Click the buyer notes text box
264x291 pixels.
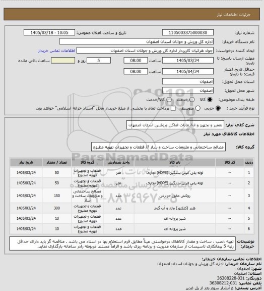pyautogui.click(x=122, y=244)
